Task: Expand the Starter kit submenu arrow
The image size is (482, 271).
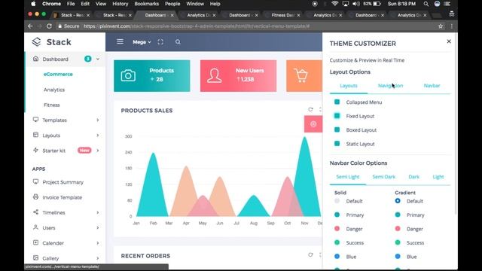Action: tap(98, 151)
